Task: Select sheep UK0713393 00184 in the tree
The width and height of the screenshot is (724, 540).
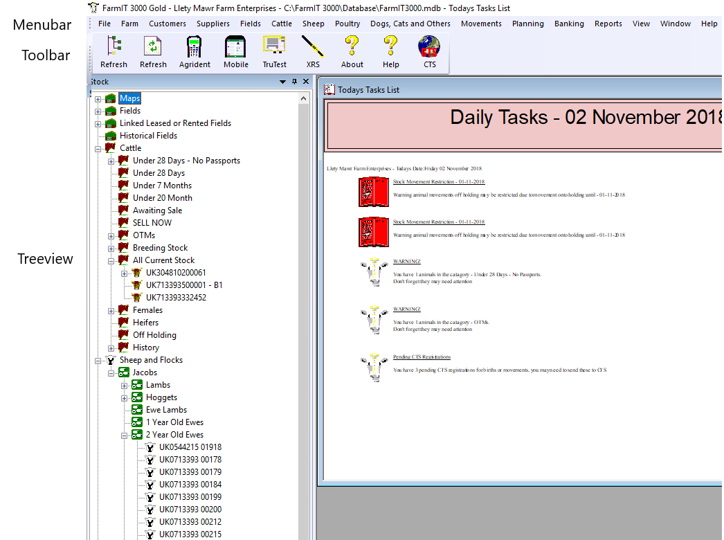Action: click(x=190, y=485)
